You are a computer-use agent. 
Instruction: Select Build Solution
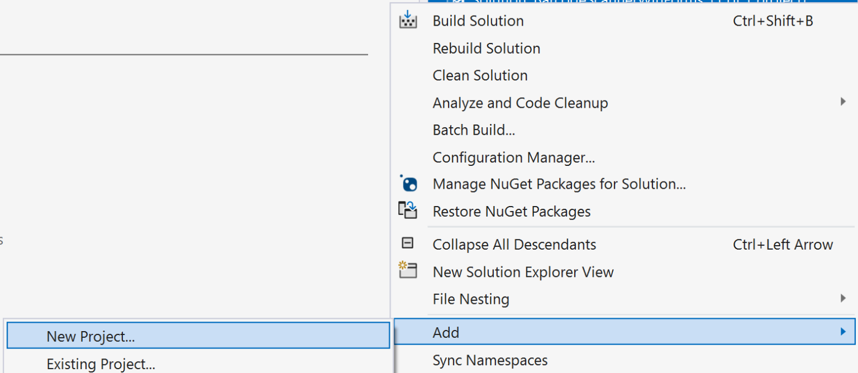[478, 21]
